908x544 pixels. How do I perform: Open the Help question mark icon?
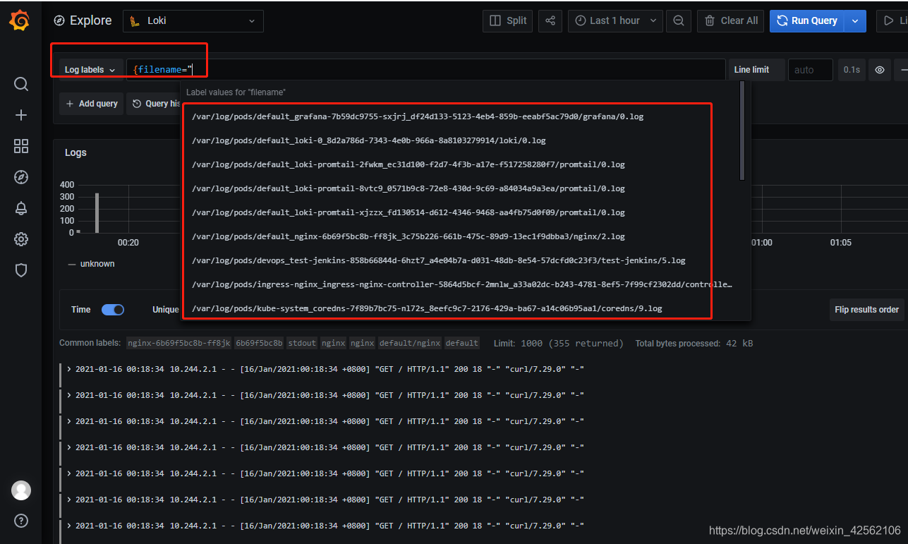coord(21,521)
